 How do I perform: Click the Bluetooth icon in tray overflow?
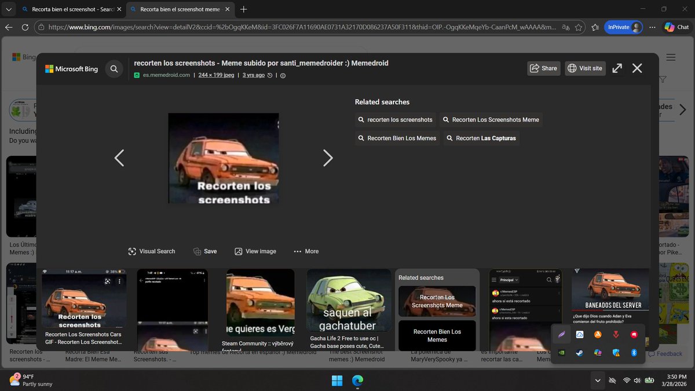pos(634,352)
